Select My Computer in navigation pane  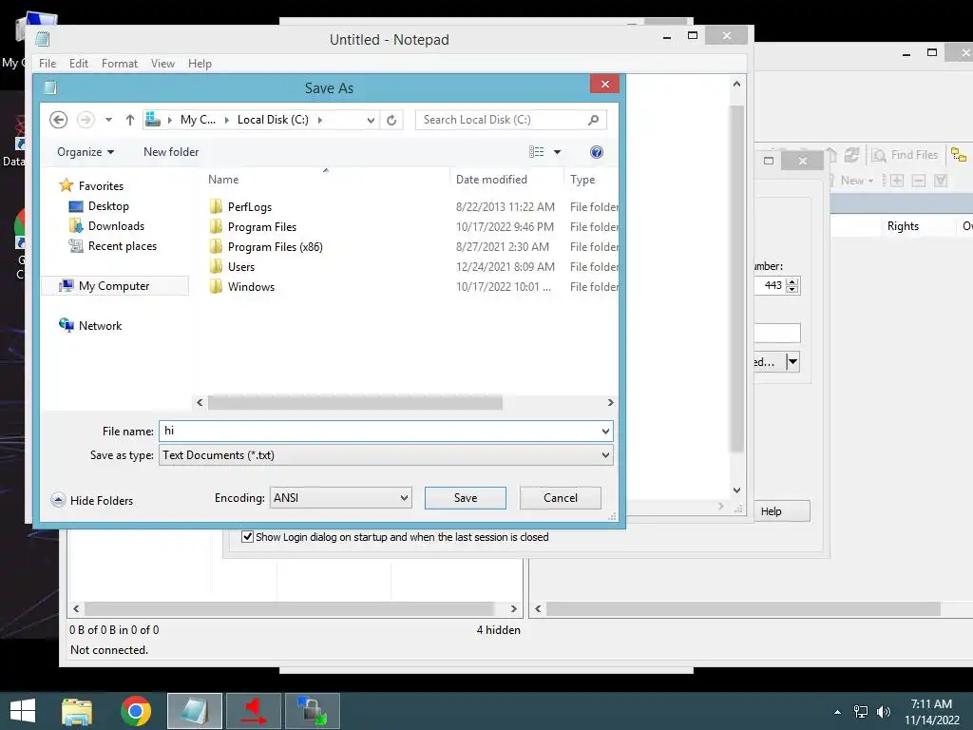point(115,285)
